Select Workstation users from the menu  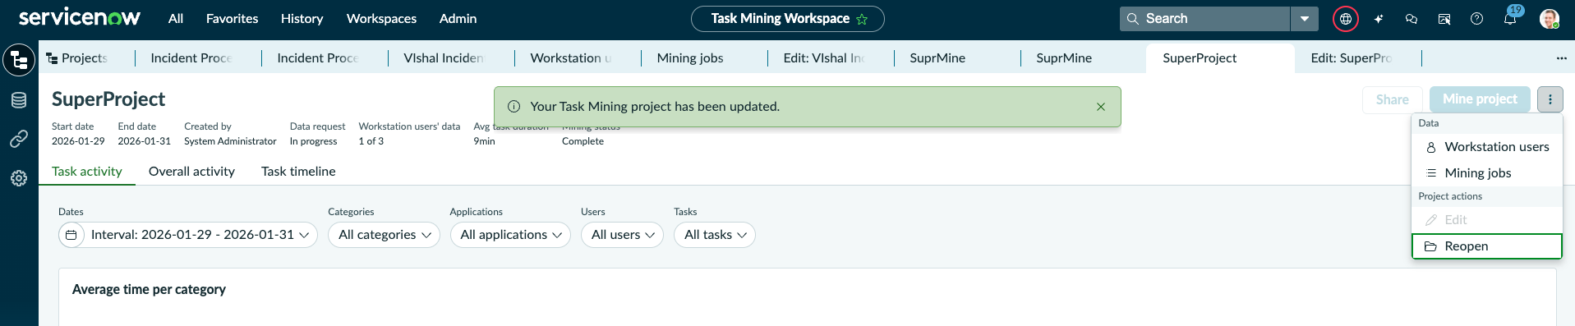click(x=1487, y=147)
